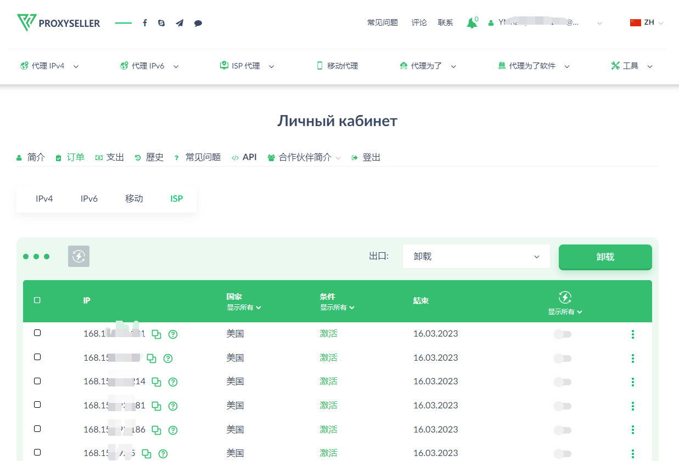Click the auto-renew icon beside three dots
The image size is (679, 461).
[78, 256]
